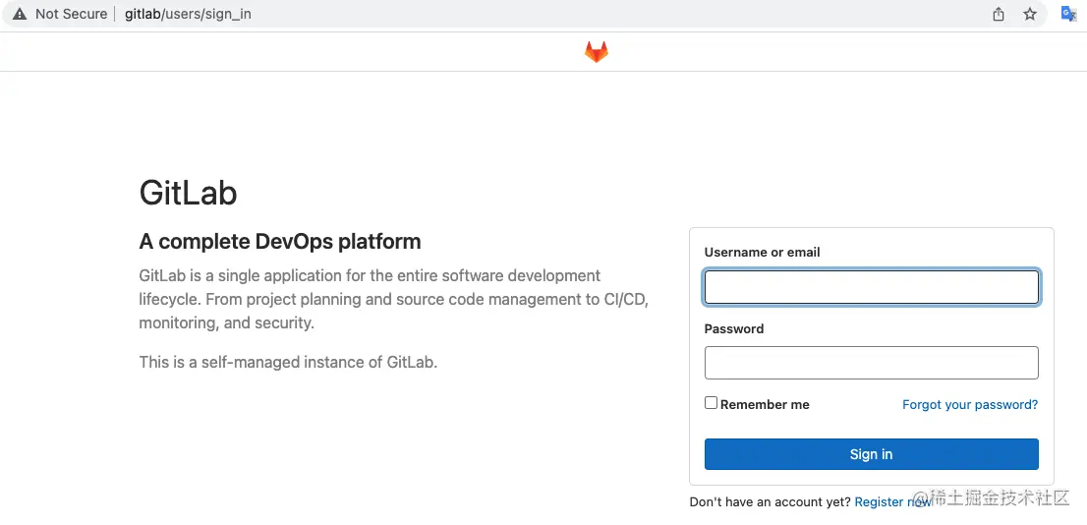Bookmark this page with star icon
The height and width of the screenshot is (525, 1087).
coord(1030,14)
